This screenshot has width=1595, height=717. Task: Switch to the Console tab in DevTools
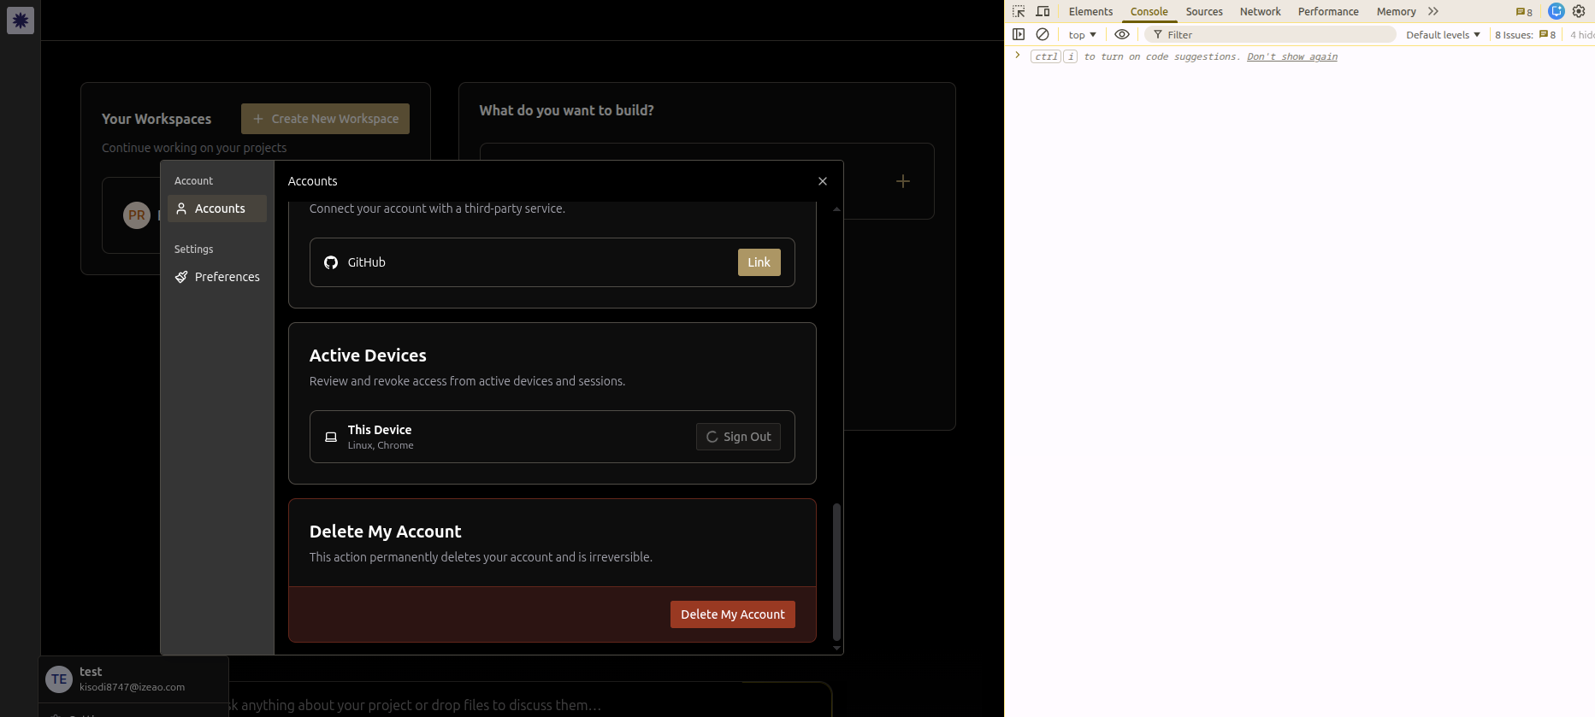tap(1149, 11)
